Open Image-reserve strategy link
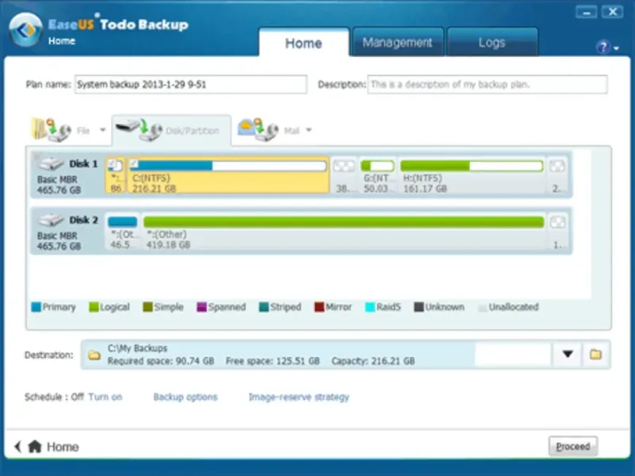Screen dimensions: 635x476 coord(299,397)
